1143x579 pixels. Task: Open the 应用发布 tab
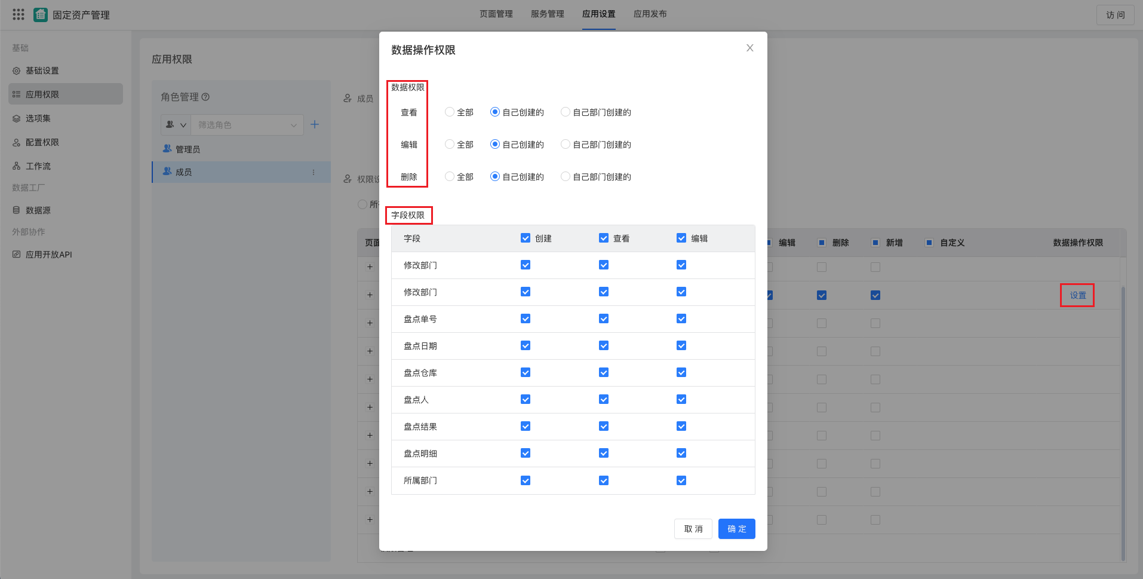point(650,14)
